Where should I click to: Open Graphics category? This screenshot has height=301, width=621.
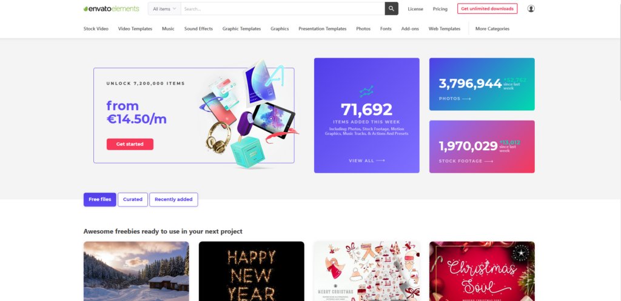point(280,28)
